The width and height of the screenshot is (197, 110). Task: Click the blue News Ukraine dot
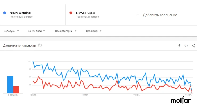(x=5, y=13)
